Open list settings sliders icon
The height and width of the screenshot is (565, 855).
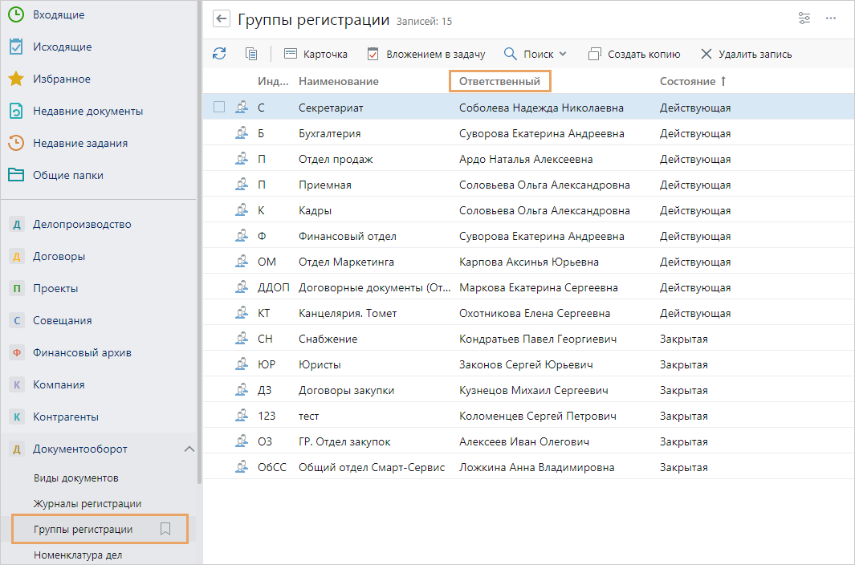pos(804,18)
